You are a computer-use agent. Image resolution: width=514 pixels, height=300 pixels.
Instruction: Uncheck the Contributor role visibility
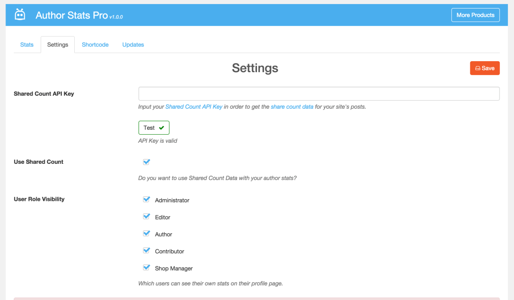click(x=146, y=250)
